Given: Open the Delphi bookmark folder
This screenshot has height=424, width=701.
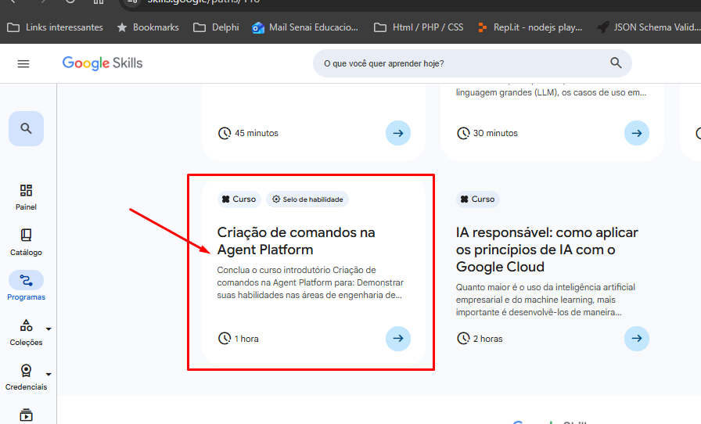Looking at the screenshot, I should pyautogui.click(x=217, y=27).
